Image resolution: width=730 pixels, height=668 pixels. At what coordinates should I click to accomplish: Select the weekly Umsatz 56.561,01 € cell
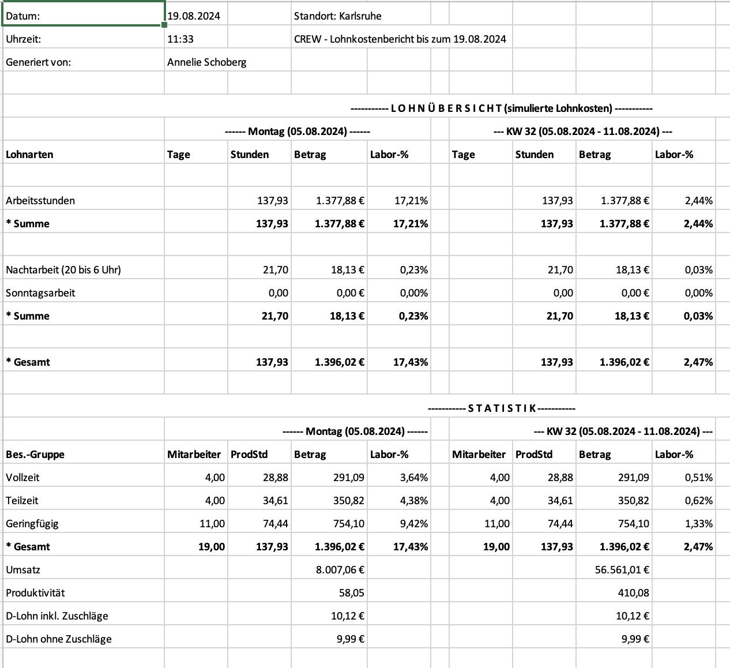622,570
